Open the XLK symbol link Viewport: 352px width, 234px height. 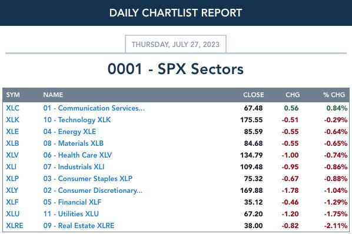point(12,120)
